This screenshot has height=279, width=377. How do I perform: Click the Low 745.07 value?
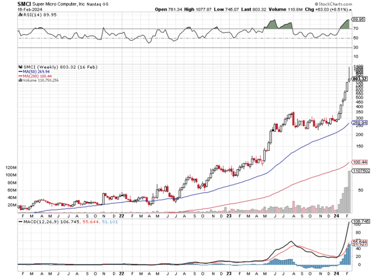pos(226,9)
